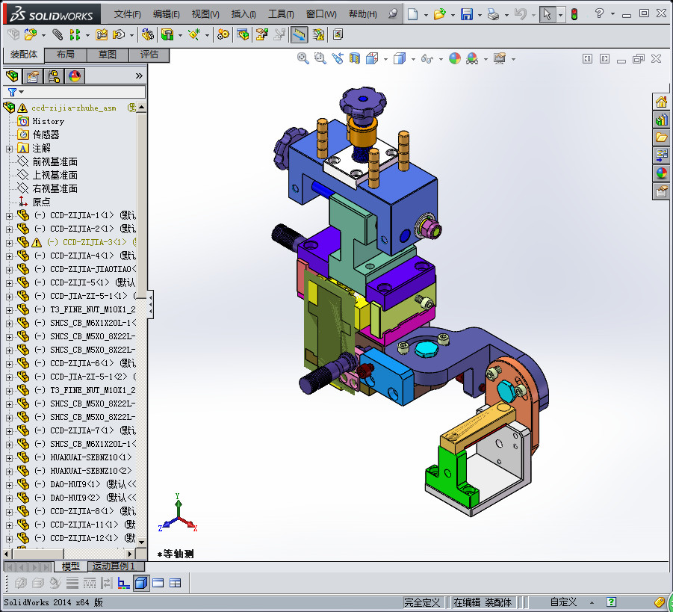The image size is (673, 612).
Task: Click the Zoom to Fit magnifier icon
Action: click(303, 58)
